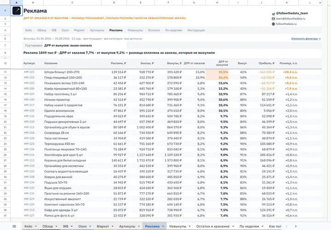Click the highlighted 35,5% ДРР от выкупов cell
This screenshot has height=230, width=331.
(217, 72)
